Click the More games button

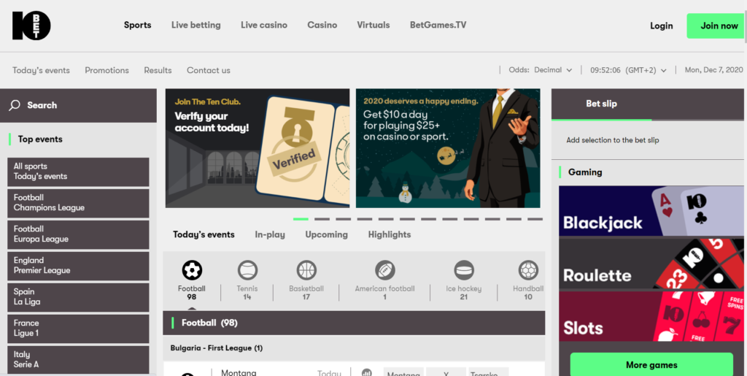pos(651,365)
